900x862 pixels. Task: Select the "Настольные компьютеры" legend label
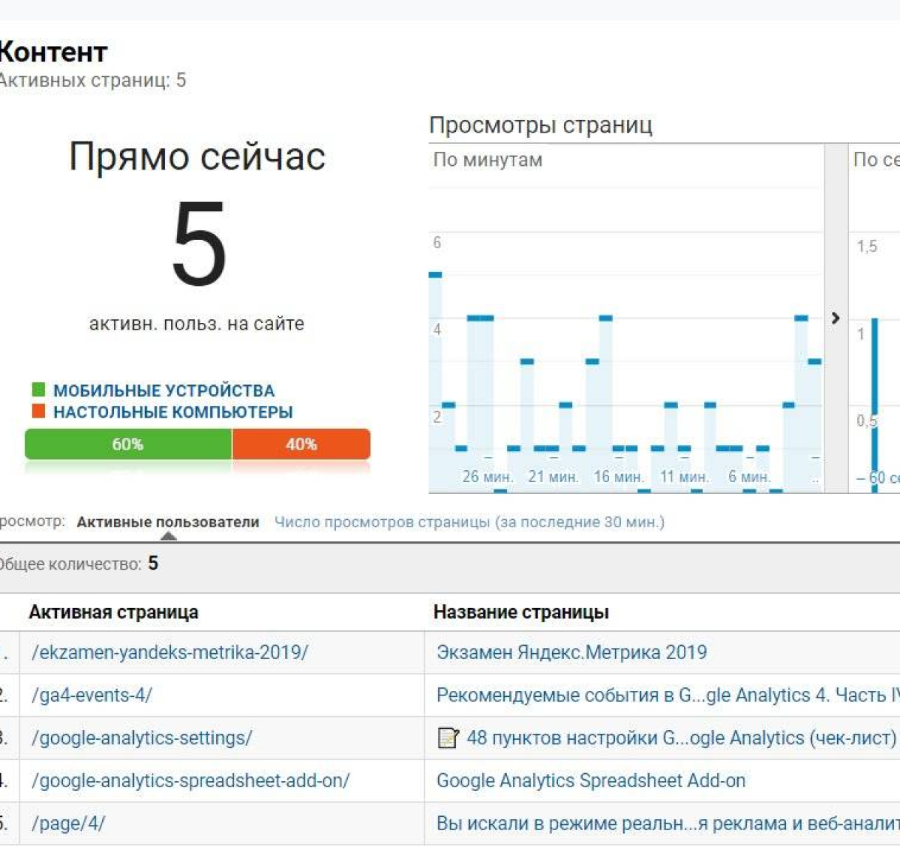click(x=172, y=412)
